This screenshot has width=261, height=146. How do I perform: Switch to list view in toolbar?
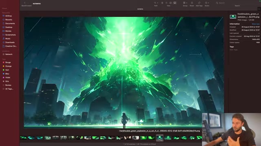(x=166, y=3)
